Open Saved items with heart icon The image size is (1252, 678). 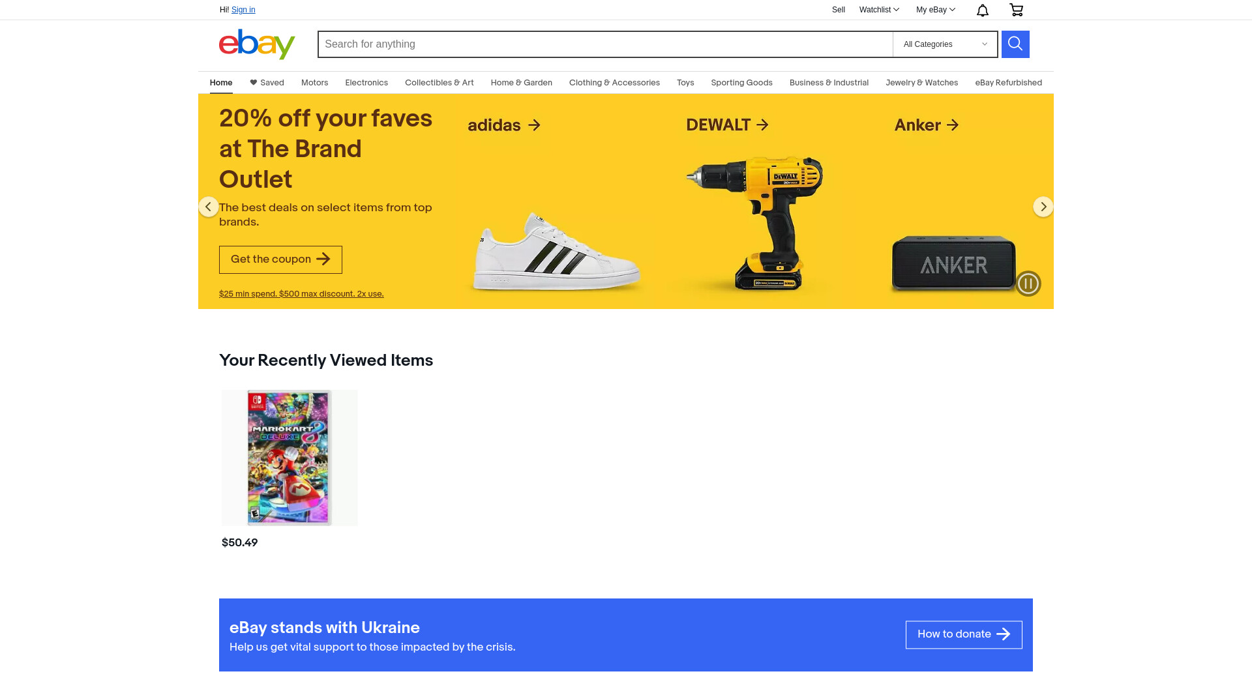(x=267, y=83)
